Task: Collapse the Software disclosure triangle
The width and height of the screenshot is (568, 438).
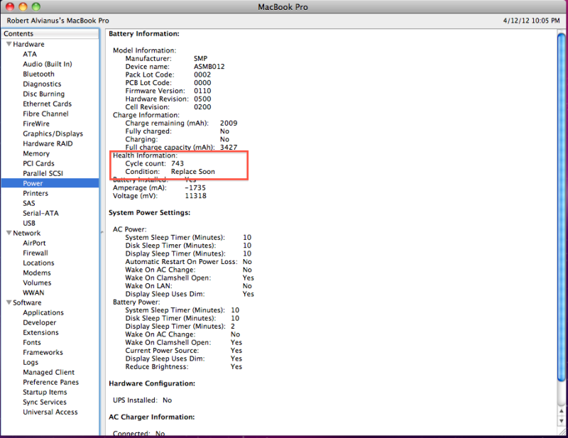Action: pyautogui.click(x=9, y=302)
